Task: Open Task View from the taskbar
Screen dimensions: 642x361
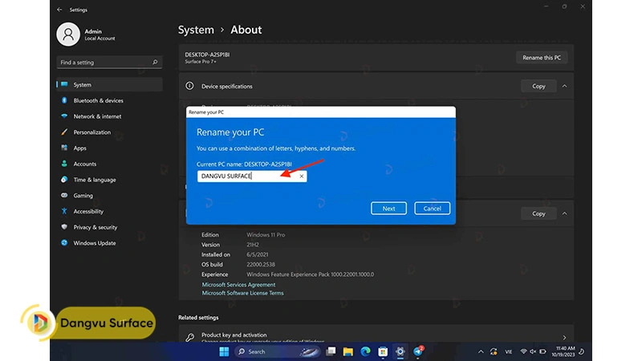Action: (x=331, y=351)
